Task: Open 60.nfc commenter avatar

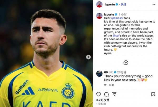Action: pos(99,74)
